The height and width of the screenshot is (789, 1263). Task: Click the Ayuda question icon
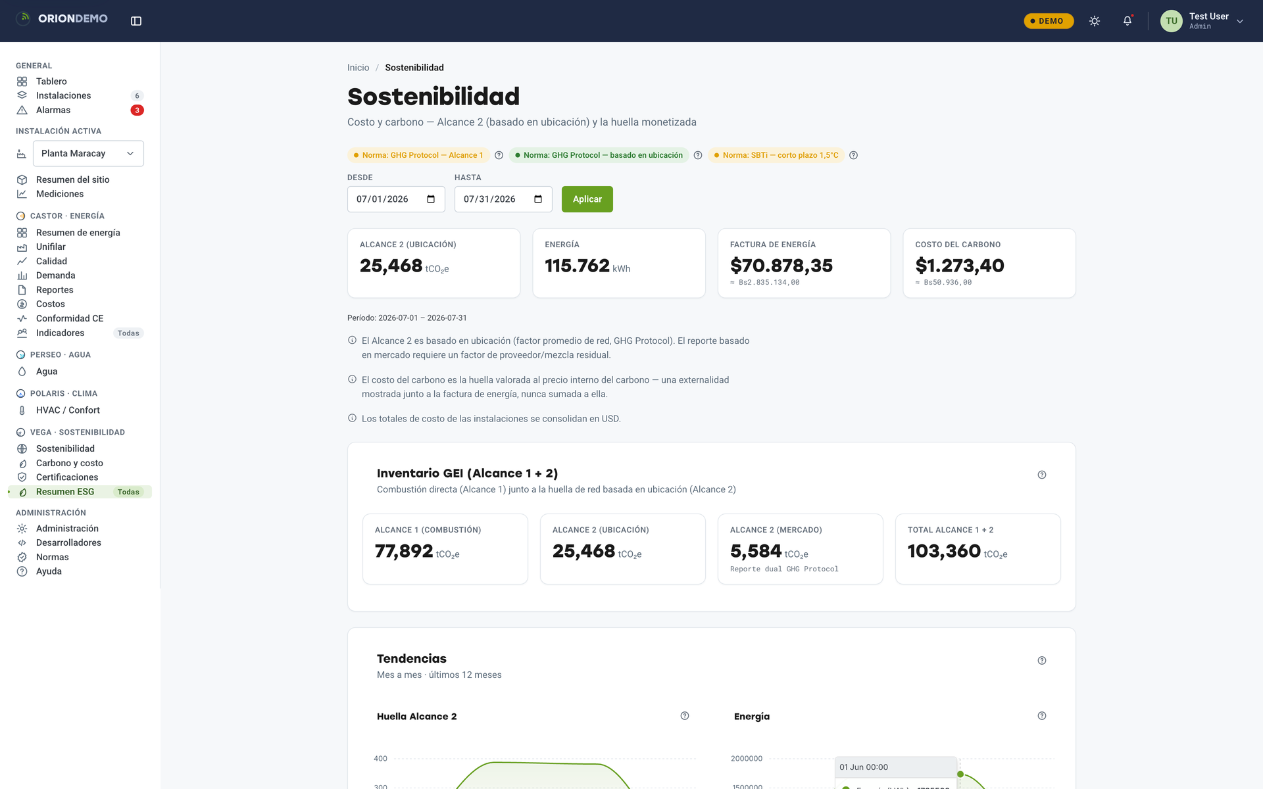pyautogui.click(x=22, y=571)
